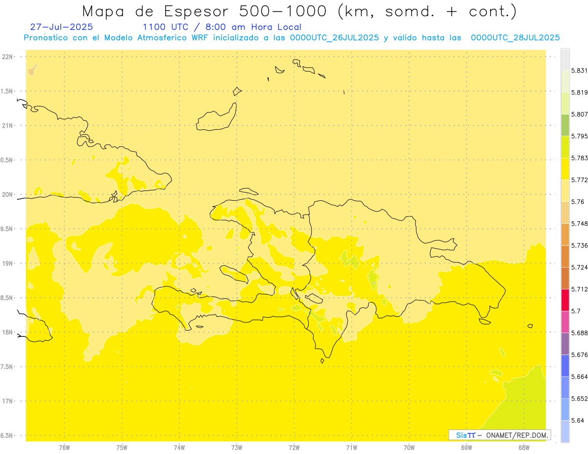Click the '1100 UTC / 8:00 am Hora Local' label
This screenshot has height=454, width=588.
(x=222, y=27)
